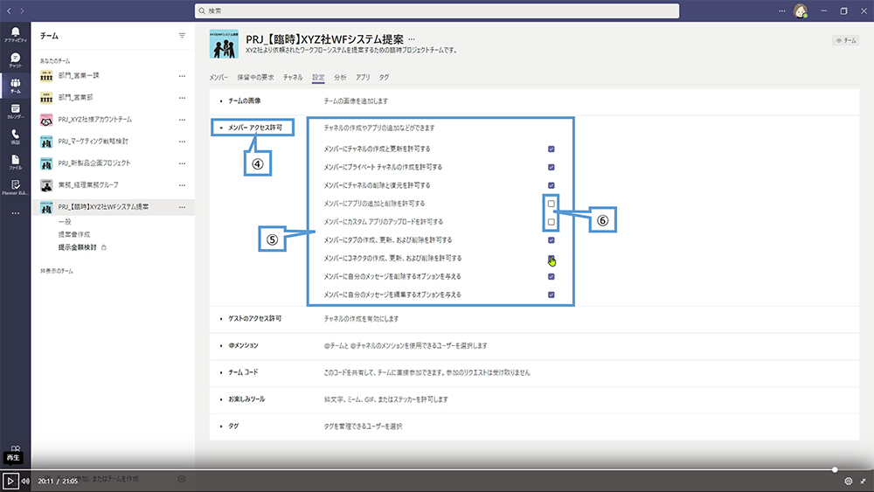Open more options for selected PRJ_【臨時】XYZ社WFシステム提案 row
The width and height of the screenshot is (874, 492).
tap(182, 207)
